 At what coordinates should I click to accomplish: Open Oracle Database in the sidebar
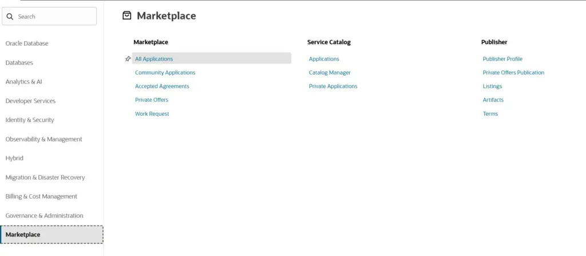pos(27,44)
